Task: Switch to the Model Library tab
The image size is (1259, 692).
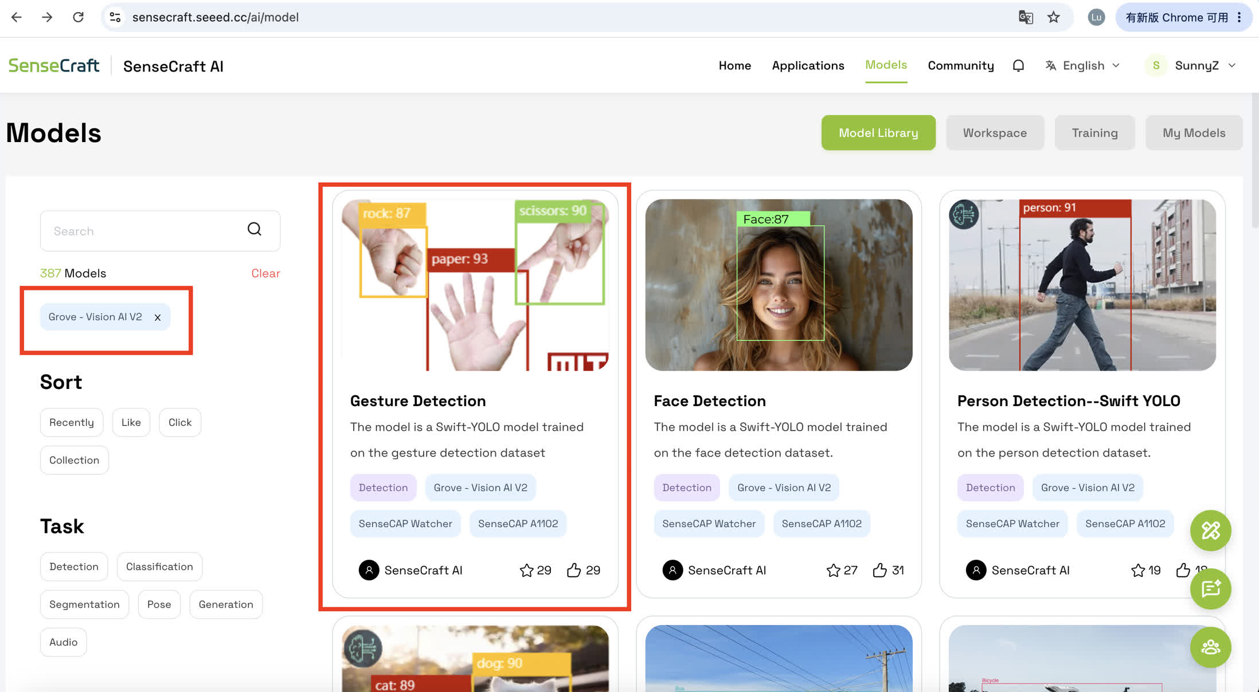Action: coord(878,133)
